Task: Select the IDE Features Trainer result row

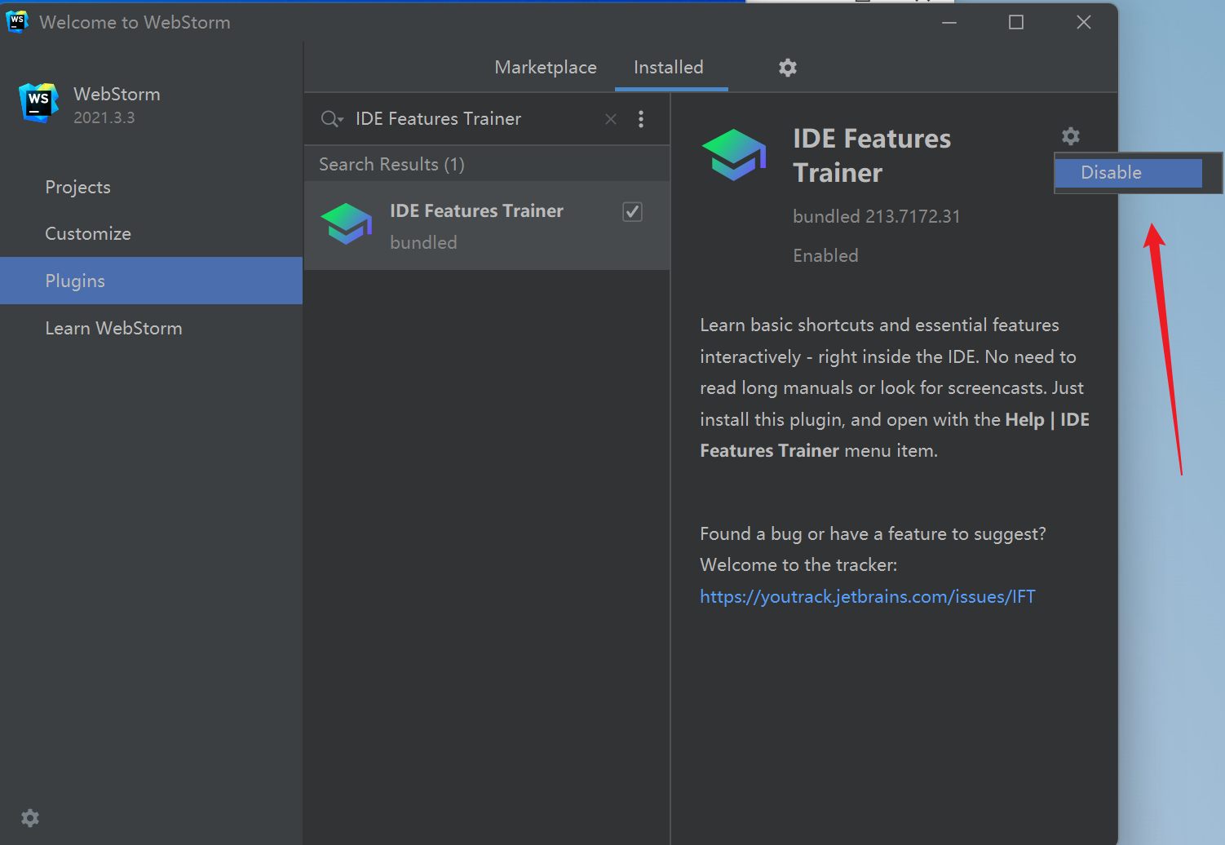Action: coord(487,226)
